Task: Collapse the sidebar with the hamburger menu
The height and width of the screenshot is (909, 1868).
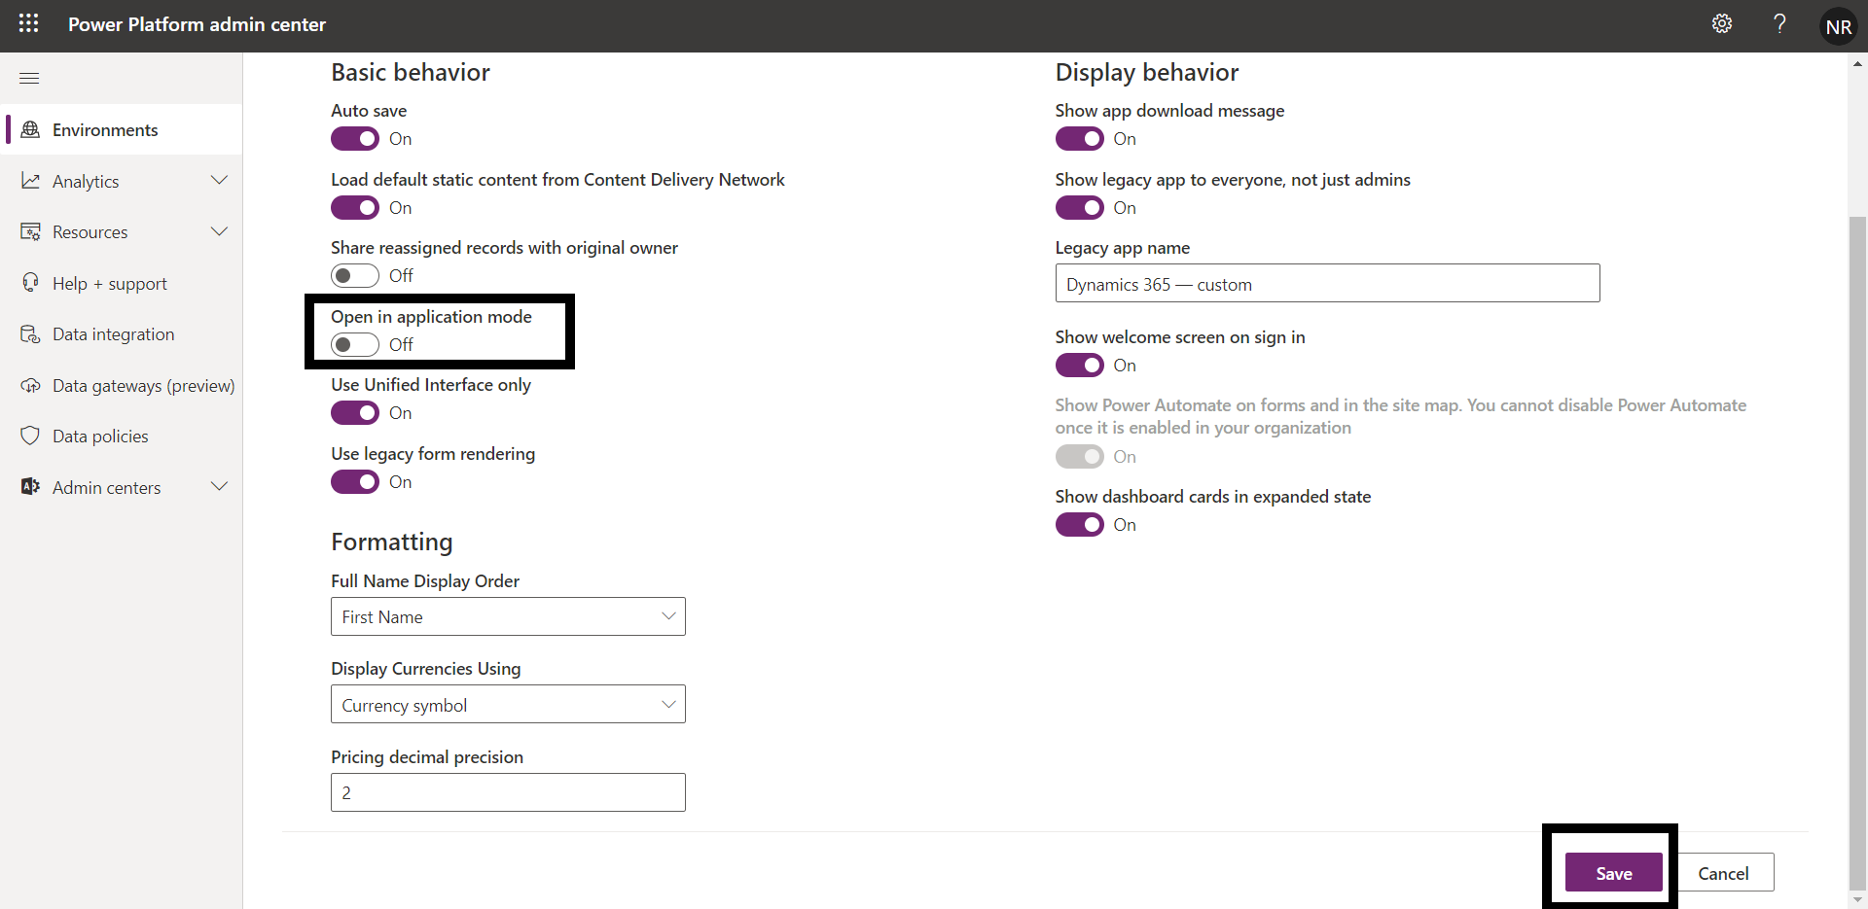Action: (x=29, y=78)
